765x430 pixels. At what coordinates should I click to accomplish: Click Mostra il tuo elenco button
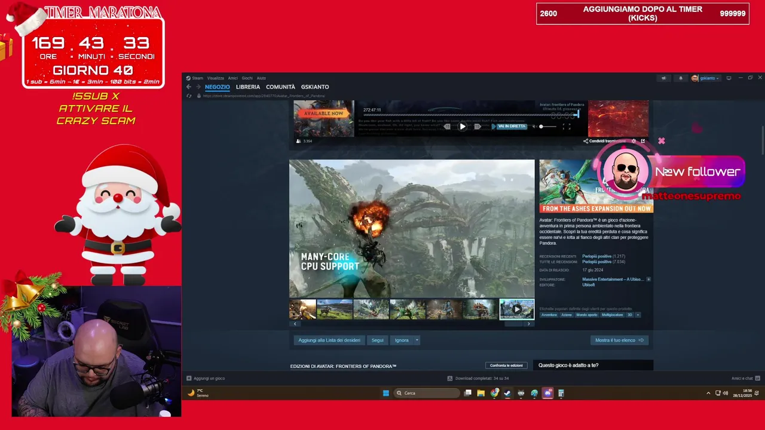619,340
